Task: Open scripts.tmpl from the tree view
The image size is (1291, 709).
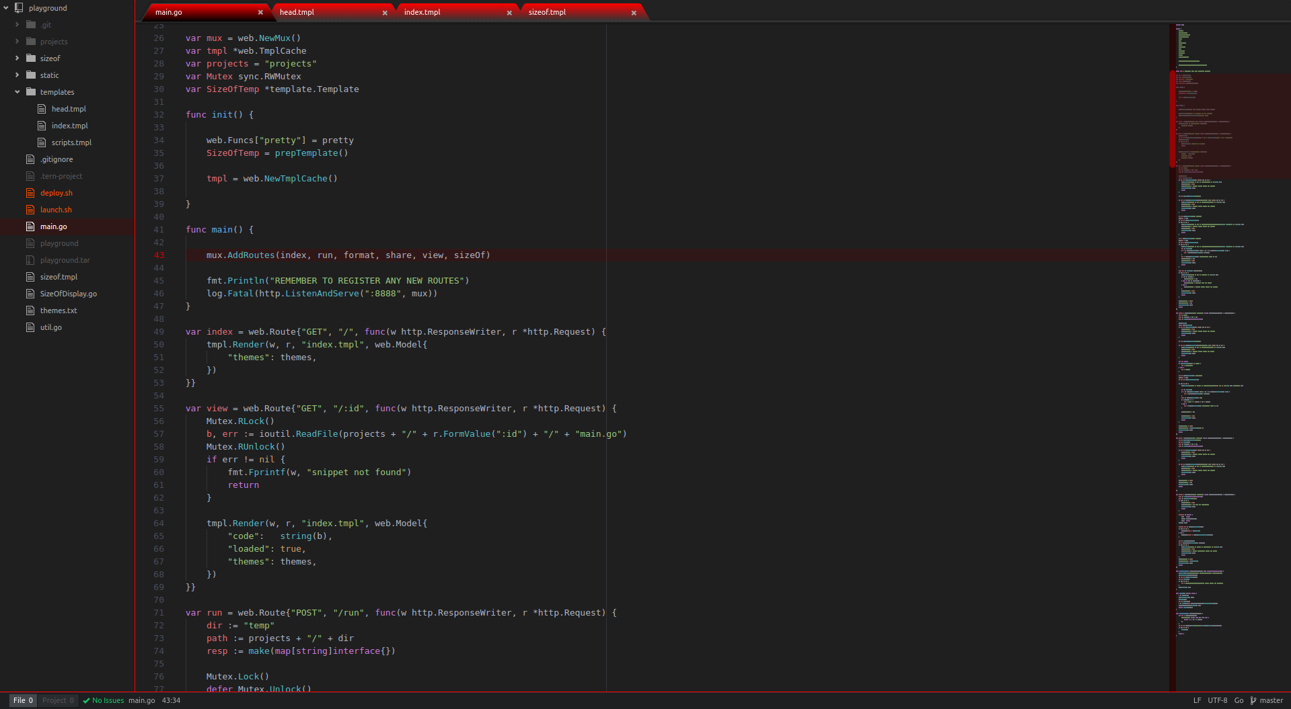Action: pyautogui.click(x=71, y=142)
